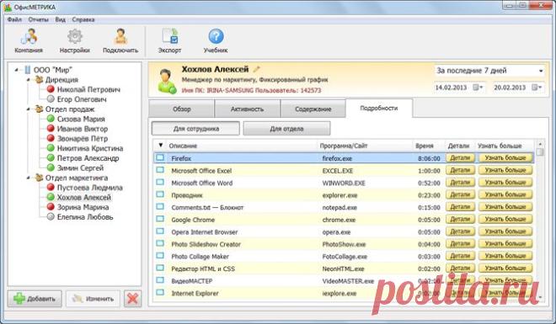Click Детали button for WINWORD.EXE row
This screenshot has width=556, height=324.
point(460,183)
